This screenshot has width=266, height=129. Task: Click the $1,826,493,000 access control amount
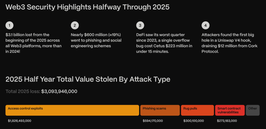pos(20,121)
